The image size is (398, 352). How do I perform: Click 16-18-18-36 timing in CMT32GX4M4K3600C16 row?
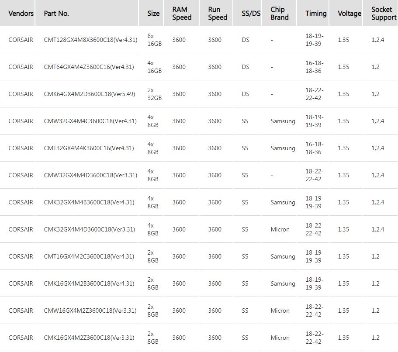(x=314, y=148)
